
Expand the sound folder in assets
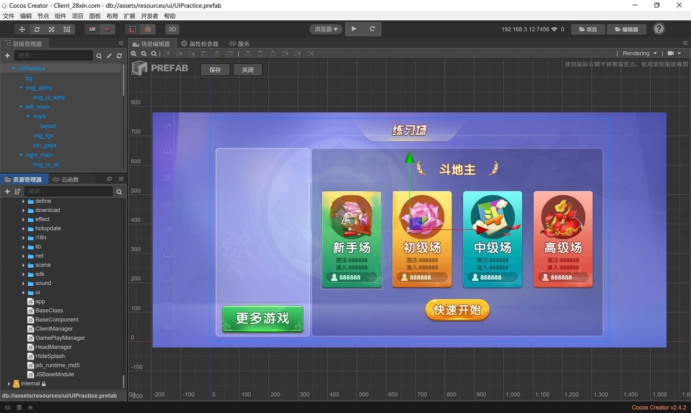click(x=23, y=284)
